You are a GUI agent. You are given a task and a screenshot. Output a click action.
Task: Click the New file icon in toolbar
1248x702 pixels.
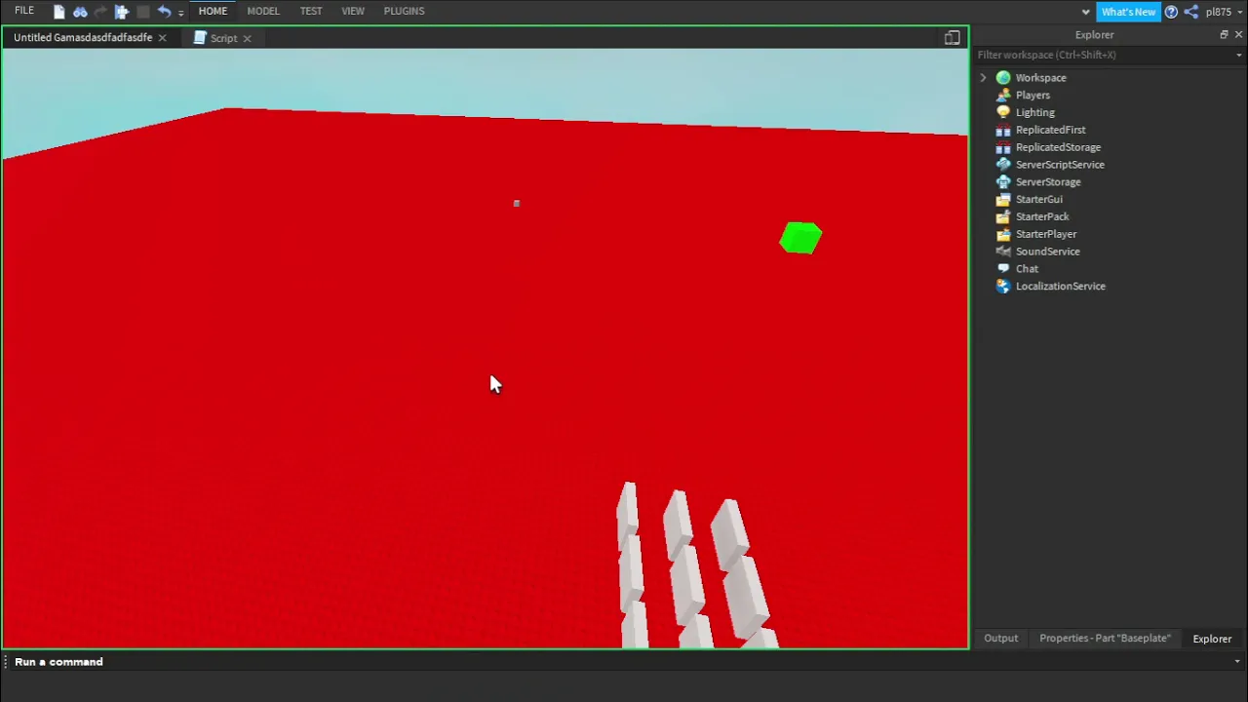[x=58, y=12]
